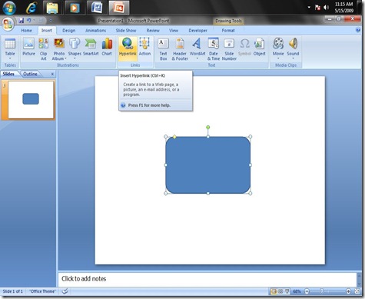Open the Sound dropdown
The image size is (365, 299).
pyautogui.click(x=293, y=58)
